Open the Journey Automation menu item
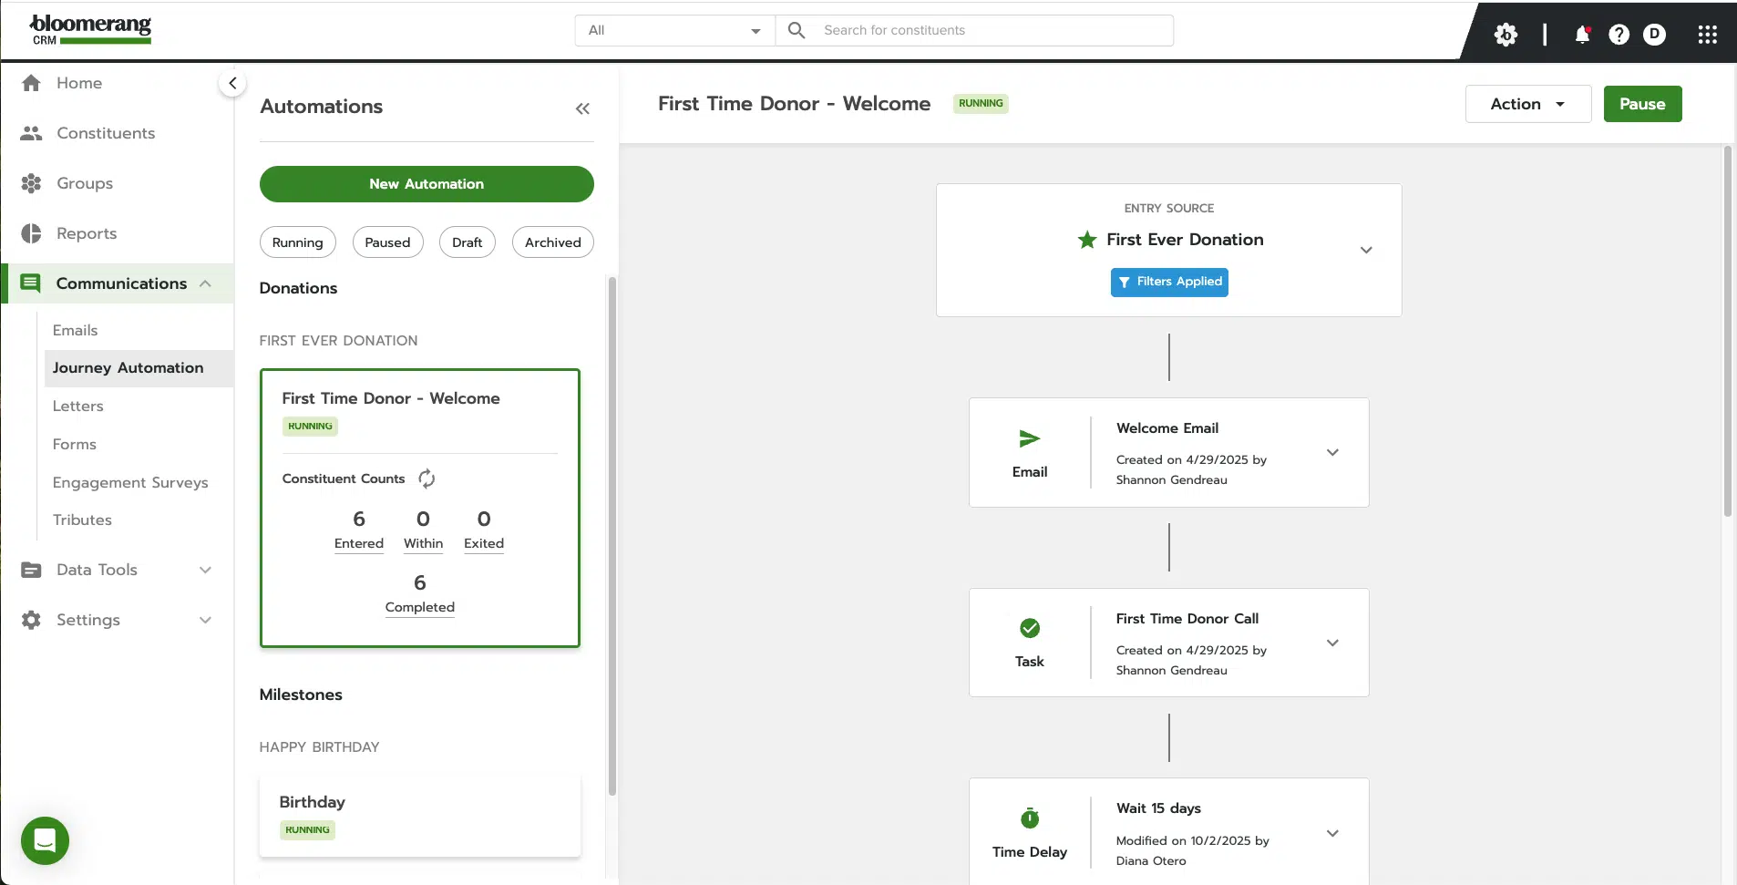Viewport: 1737px width, 885px height. click(128, 367)
